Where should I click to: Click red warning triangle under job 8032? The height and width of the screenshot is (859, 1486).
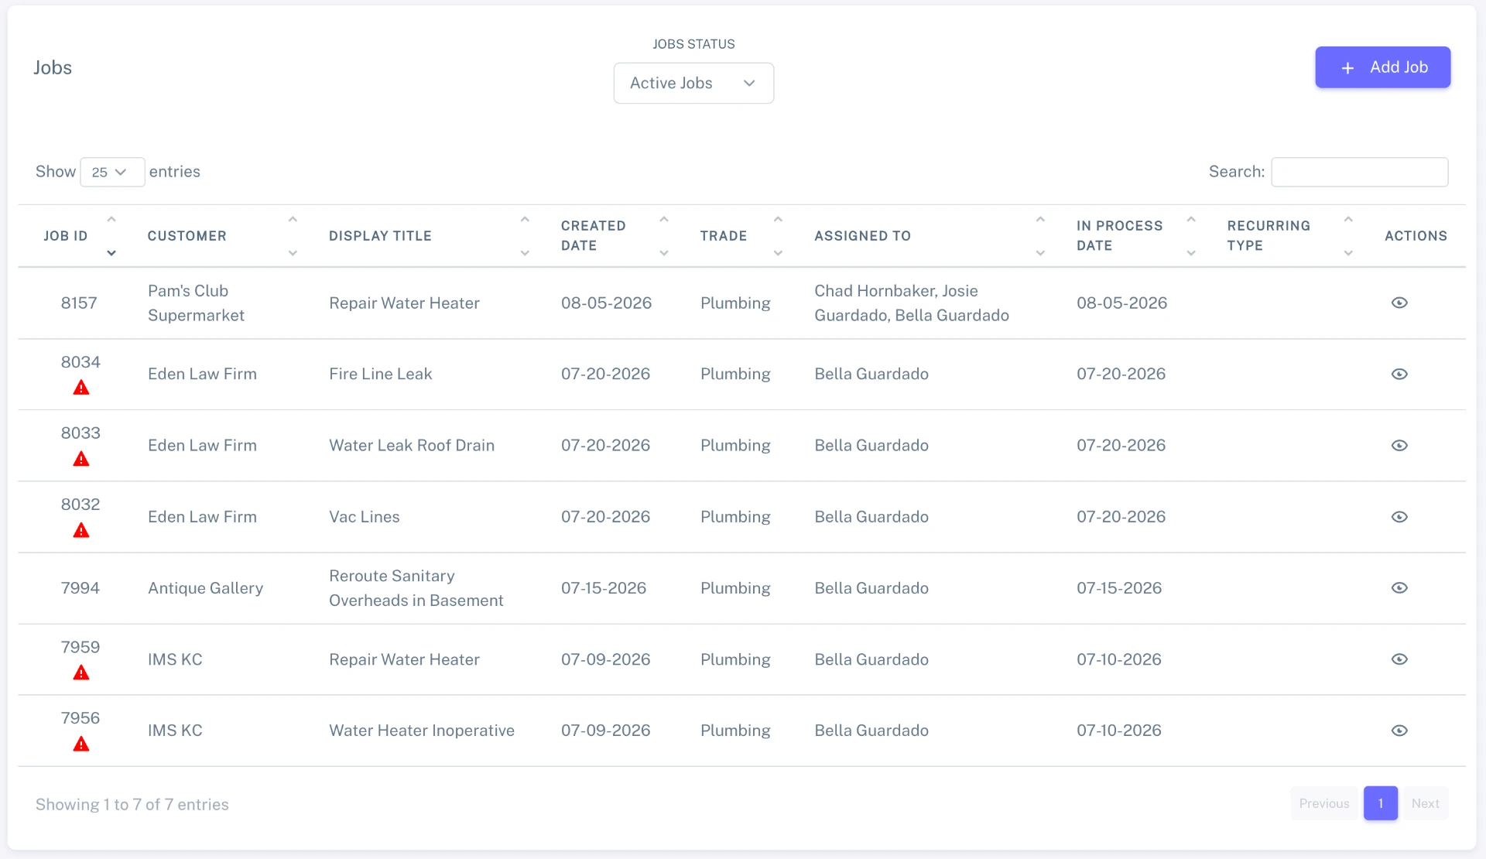tap(80, 530)
